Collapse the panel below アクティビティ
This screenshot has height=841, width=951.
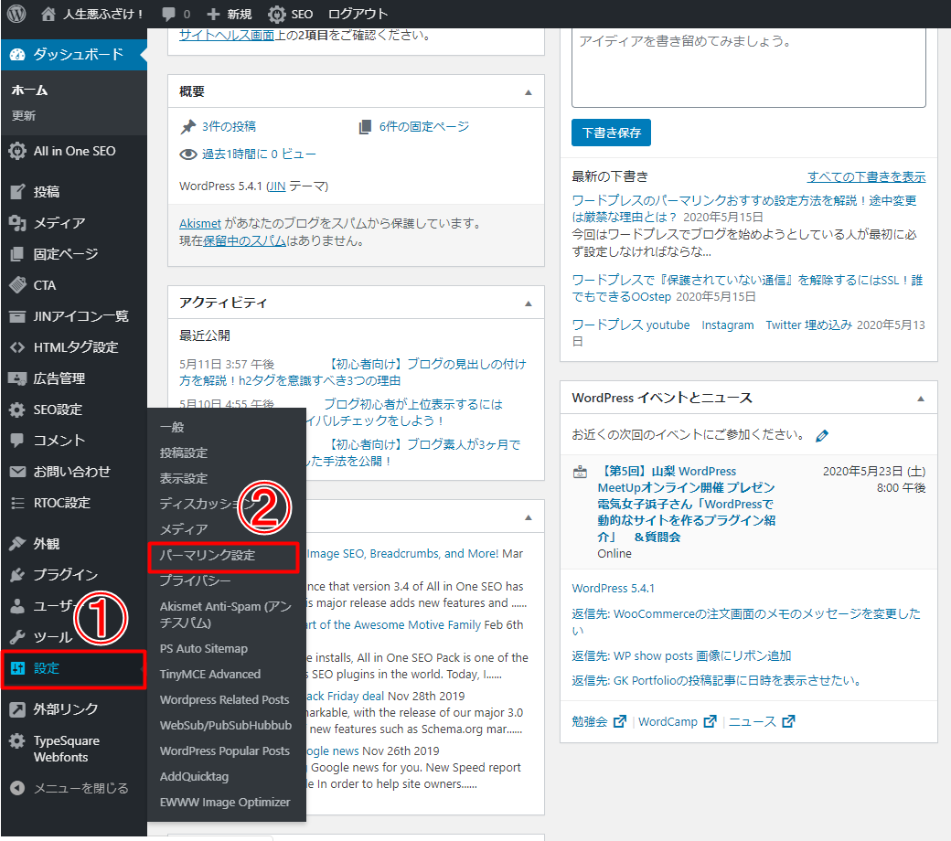pyautogui.click(x=529, y=517)
